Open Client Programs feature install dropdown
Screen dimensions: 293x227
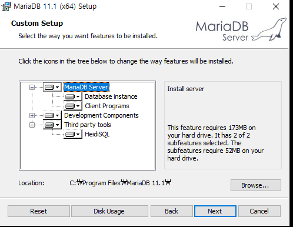click(72, 106)
